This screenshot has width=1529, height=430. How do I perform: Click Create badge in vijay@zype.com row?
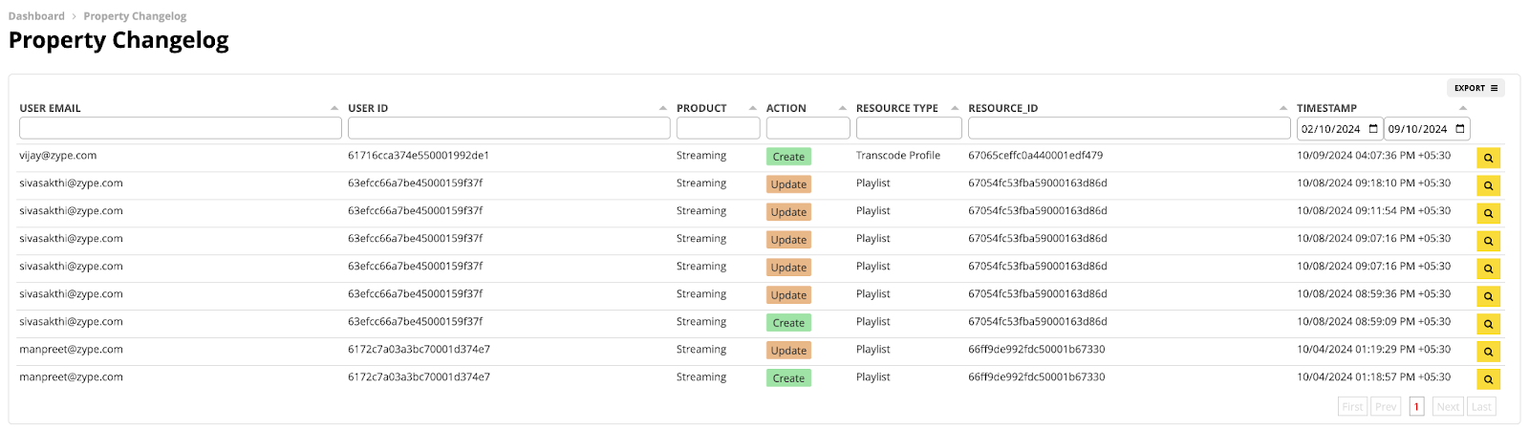coord(788,157)
